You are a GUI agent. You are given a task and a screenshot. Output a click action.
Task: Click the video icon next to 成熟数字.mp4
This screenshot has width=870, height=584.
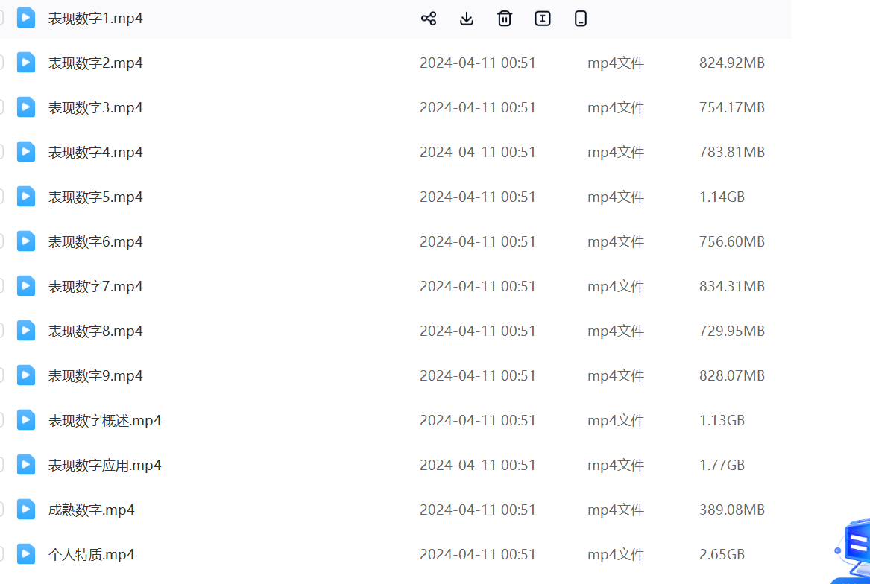point(26,510)
